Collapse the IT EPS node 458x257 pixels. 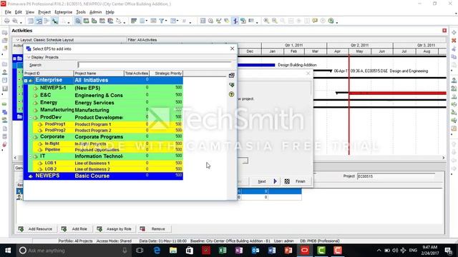[x=30, y=156]
